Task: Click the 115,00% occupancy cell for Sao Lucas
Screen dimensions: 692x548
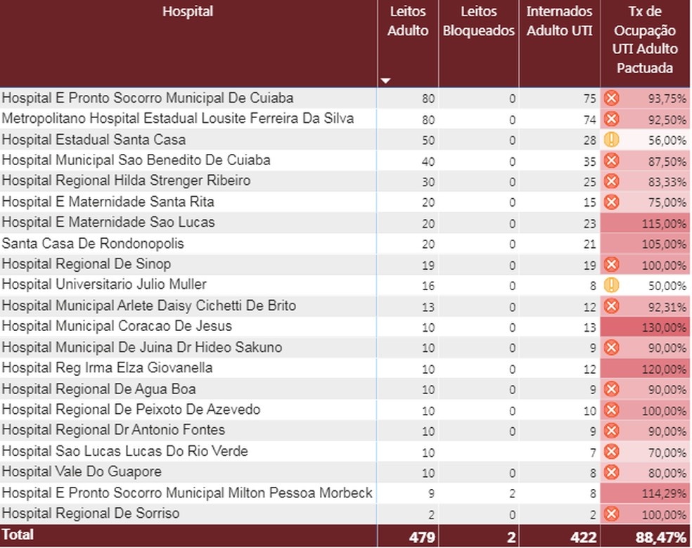Action: tap(645, 223)
